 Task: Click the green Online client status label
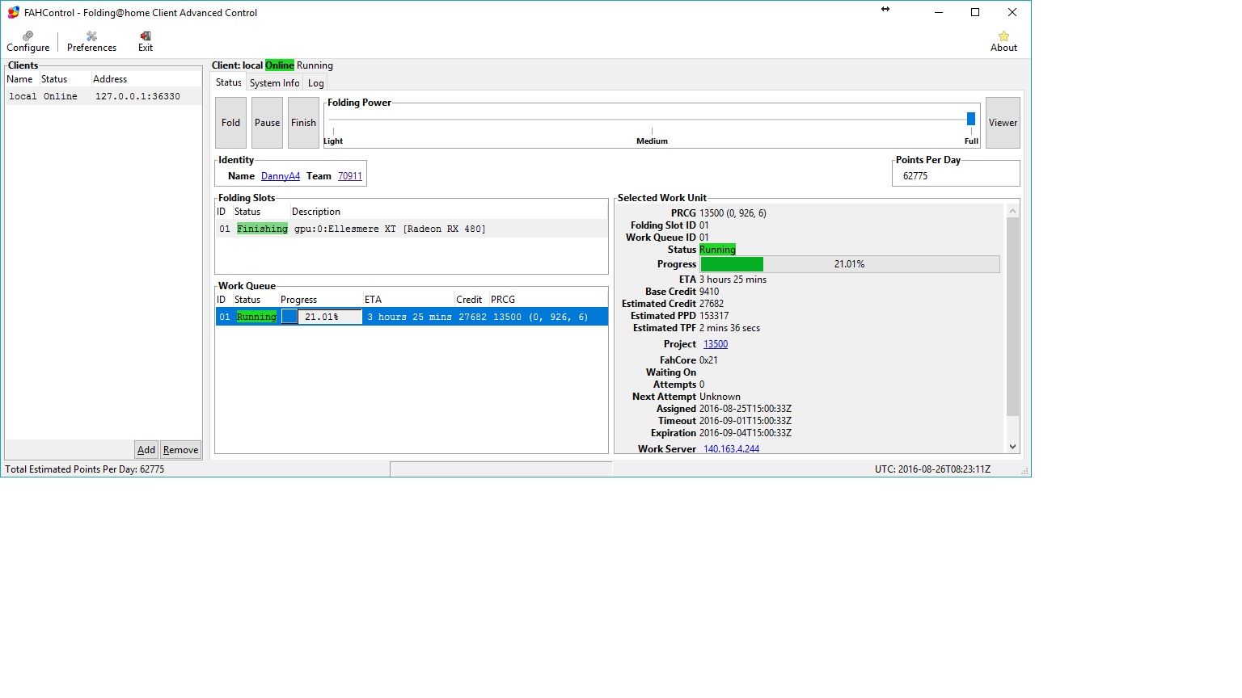[x=280, y=65]
